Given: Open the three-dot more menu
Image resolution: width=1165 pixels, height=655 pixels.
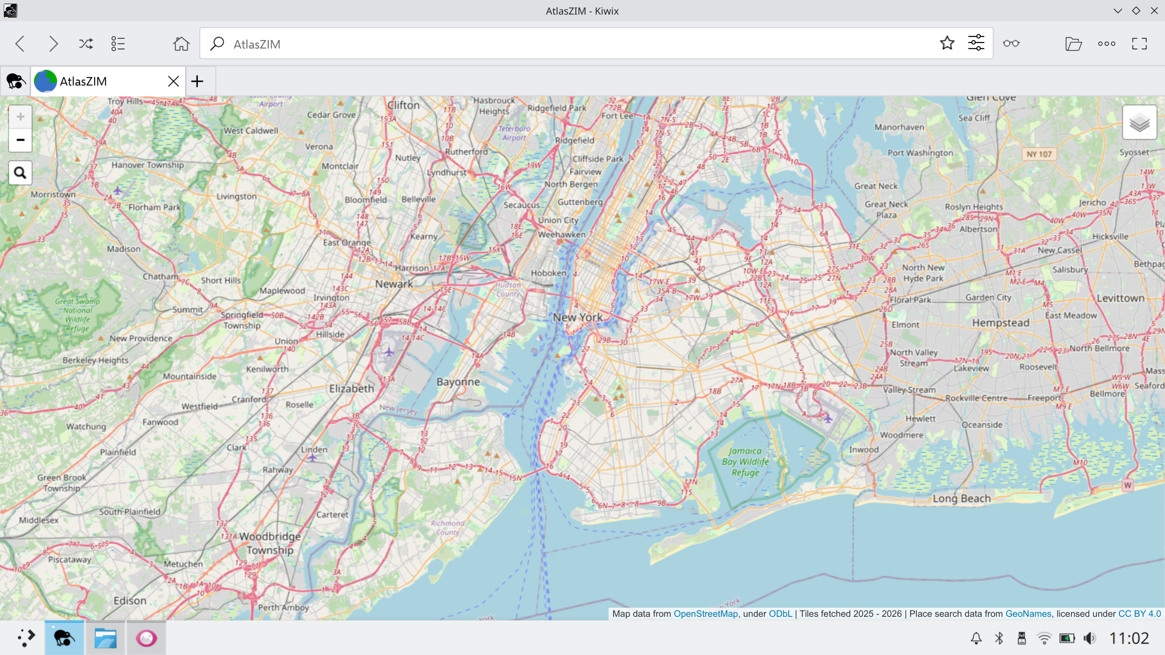Looking at the screenshot, I should pos(1107,44).
